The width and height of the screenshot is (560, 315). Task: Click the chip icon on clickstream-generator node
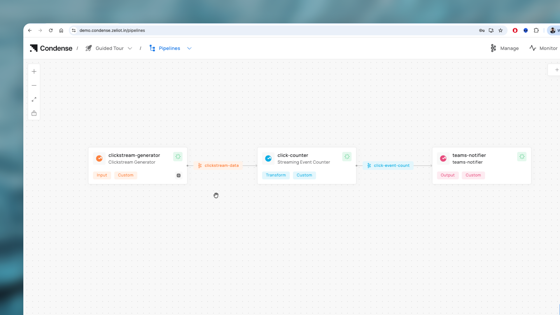click(x=178, y=175)
